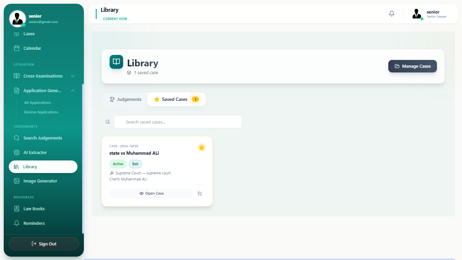Image resolution: width=462 pixels, height=260 pixels.
Task: Collapse the Application Generator submenu chevron
Action: [x=73, y=90]
